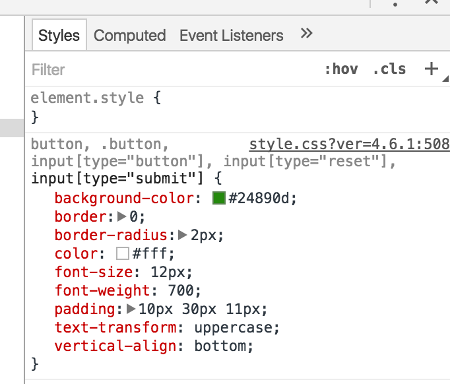This screenshot has height=384, width=450.
Task: Open the white color swatch picker
Action: click(x=123, y=254)
